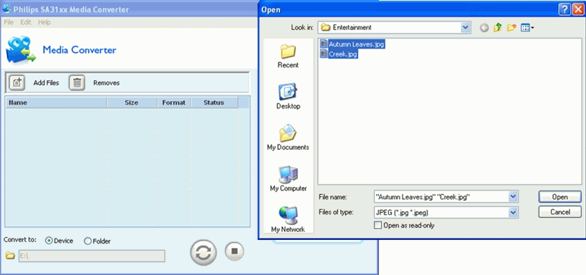Screen dimensions: 586x275
Task: Start conversion with the circular arrows button
Action: [x=203, y=253]
